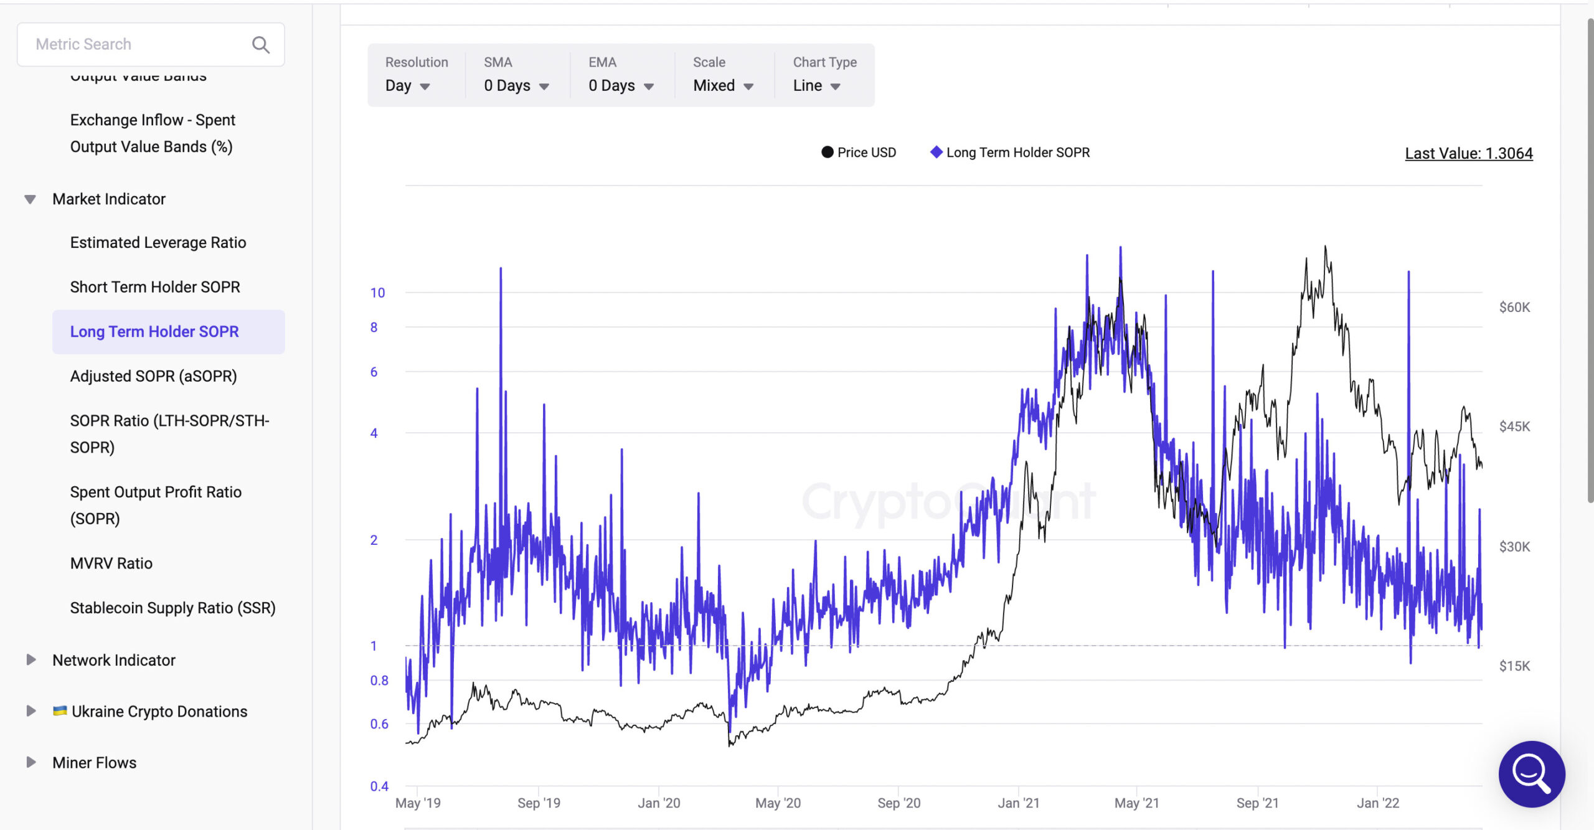Click the Last Value: 1.3064 link
The image size is (1594, 830).
click(1469, 153)
